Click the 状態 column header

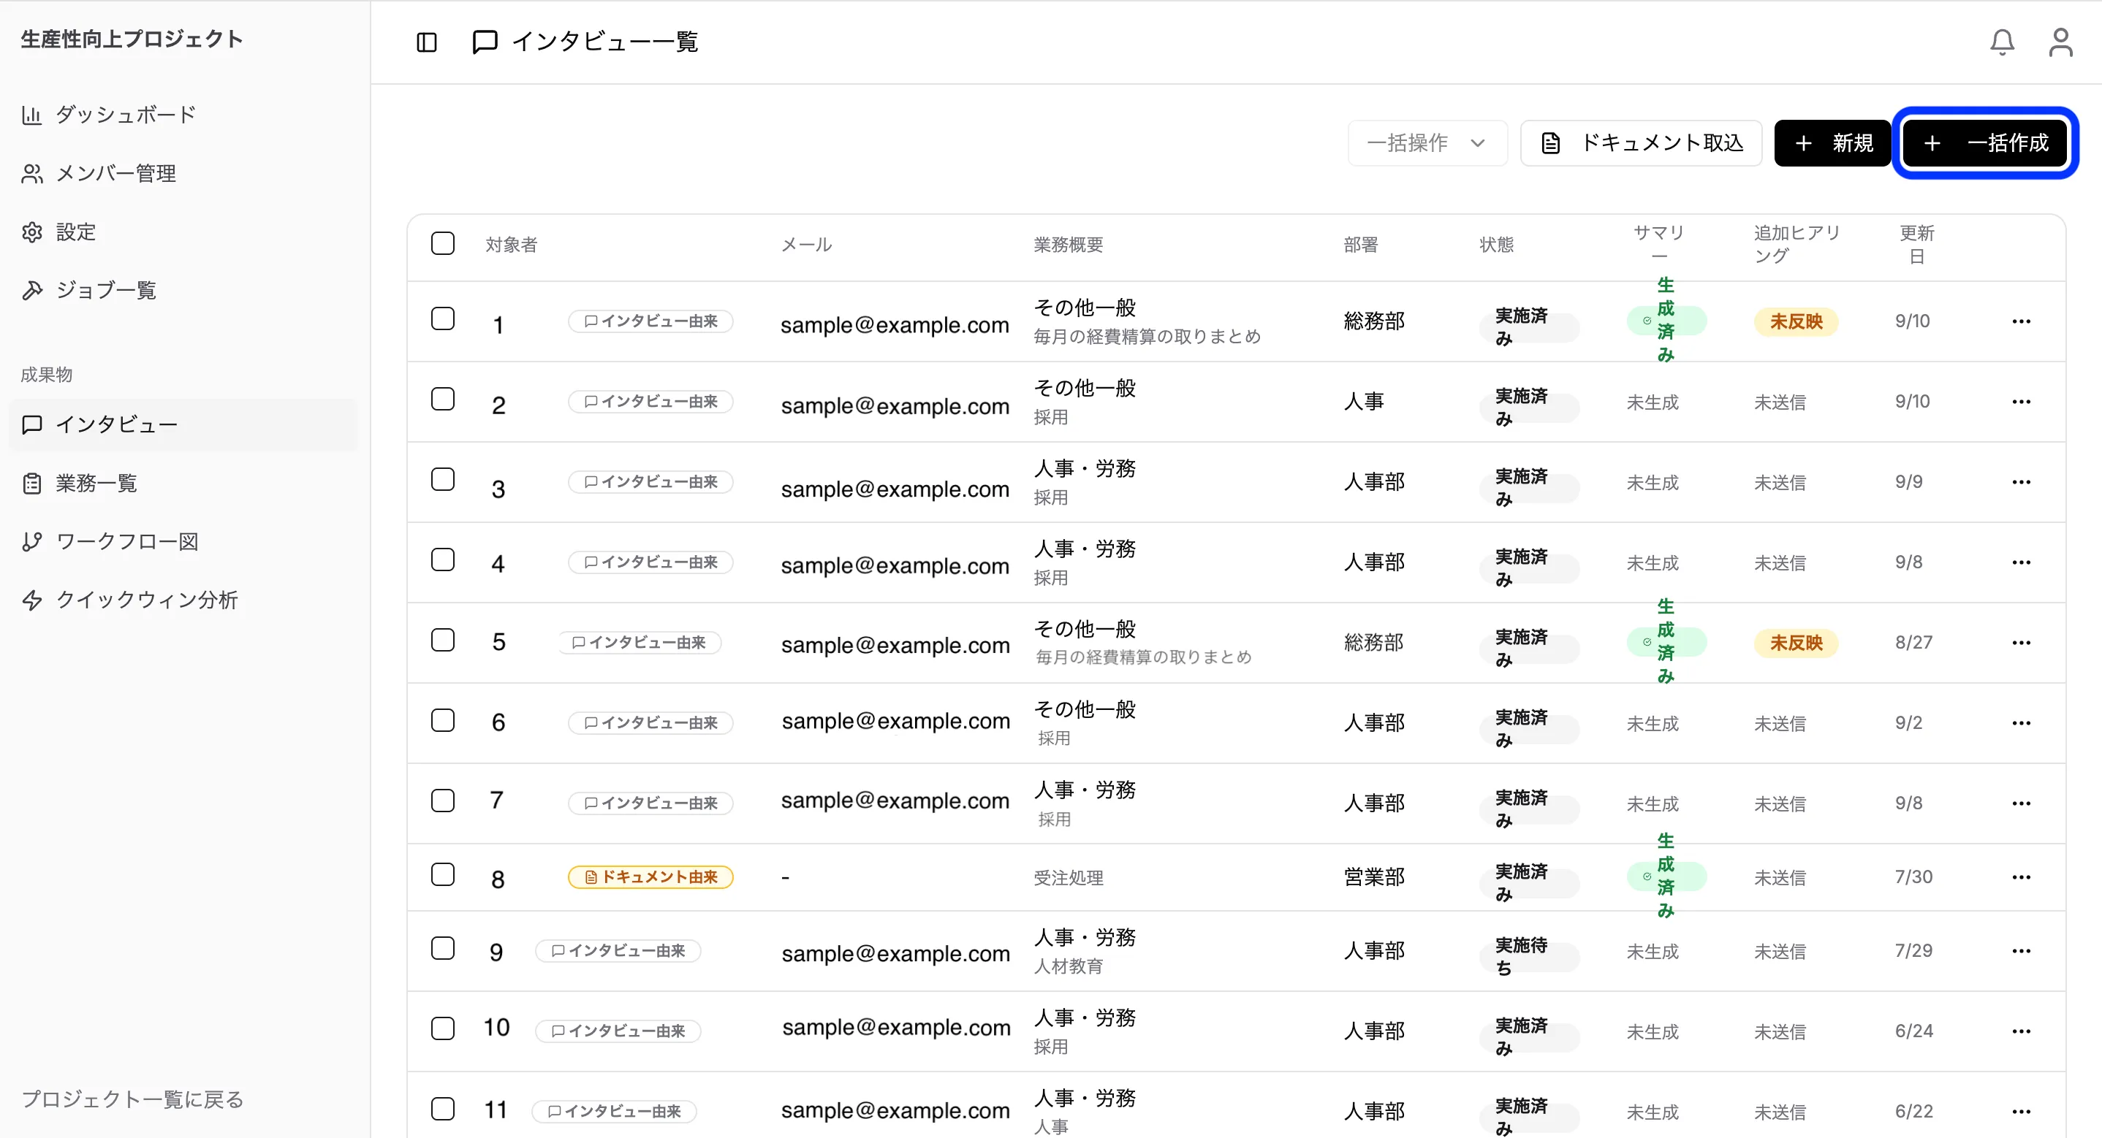coord(1497,244)
